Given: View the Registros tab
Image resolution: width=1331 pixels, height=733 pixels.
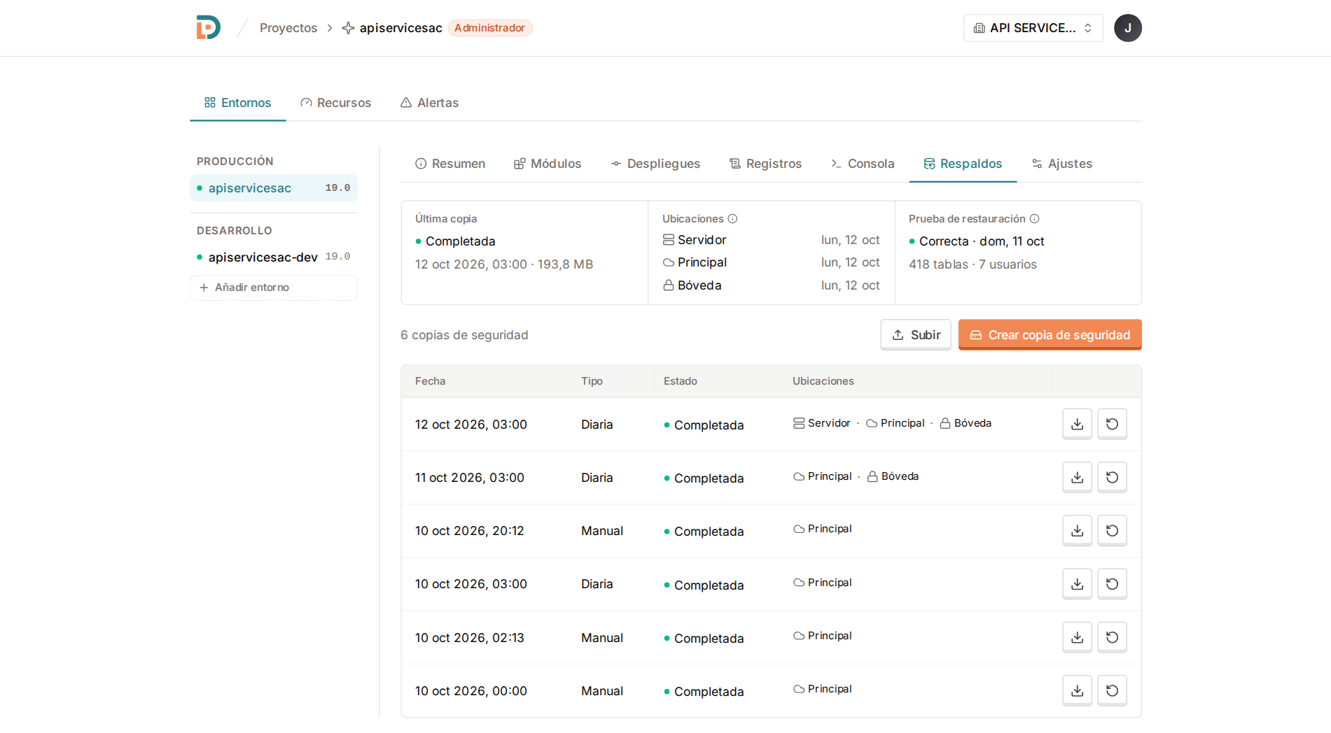Looking at the screenshot, I should point(765,164).
